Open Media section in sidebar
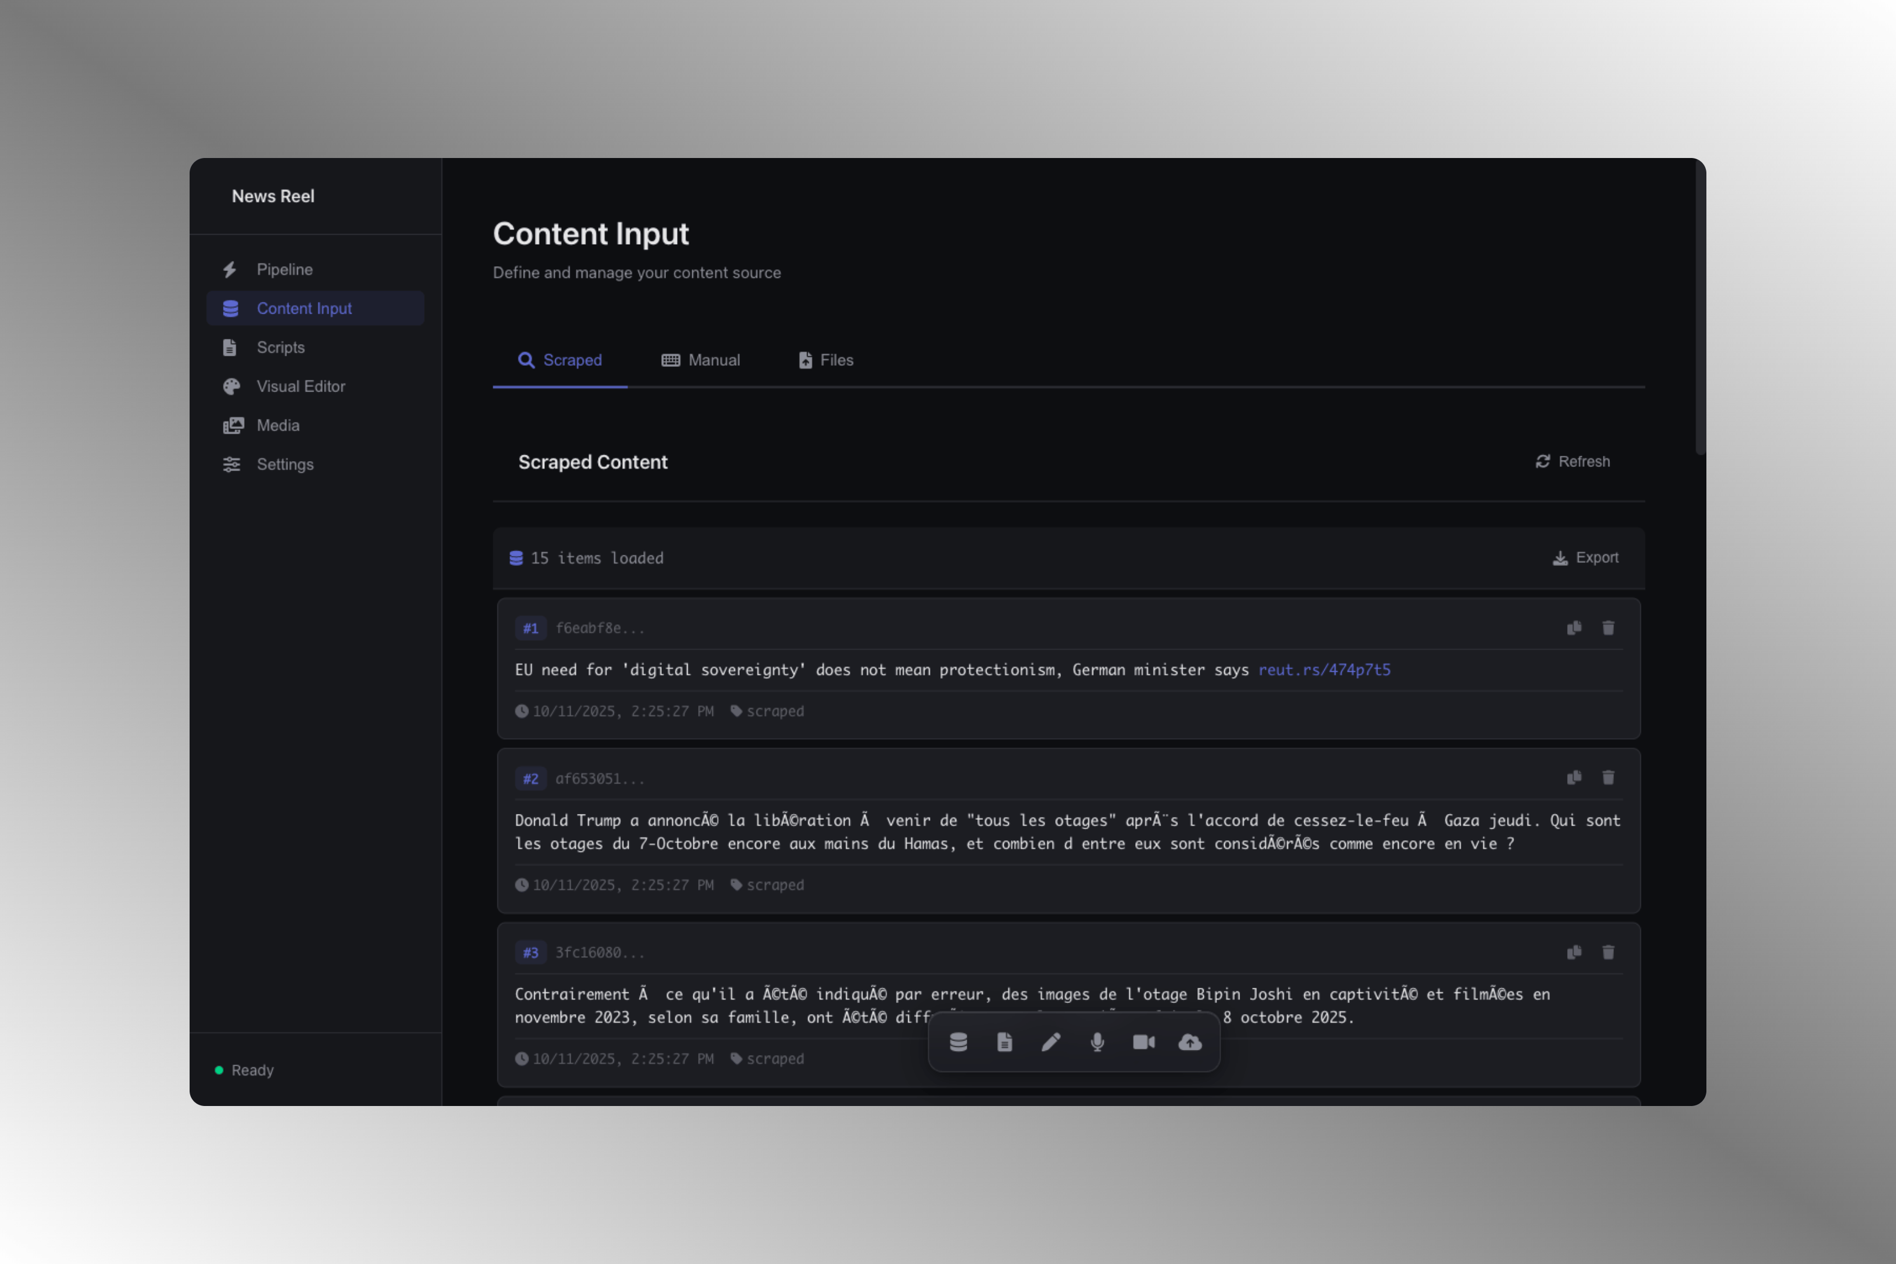Screen dimensions: 1896x1264 pos(277,425)
